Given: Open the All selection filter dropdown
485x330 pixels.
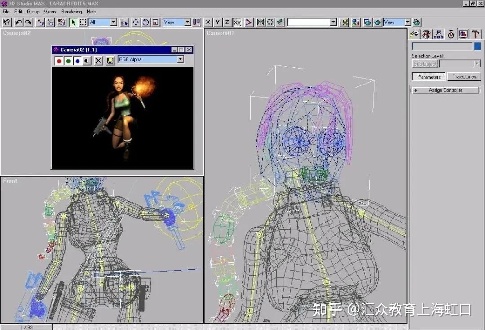Looking at the screenshot, I should pyautogui.click(x=113, y=22).
